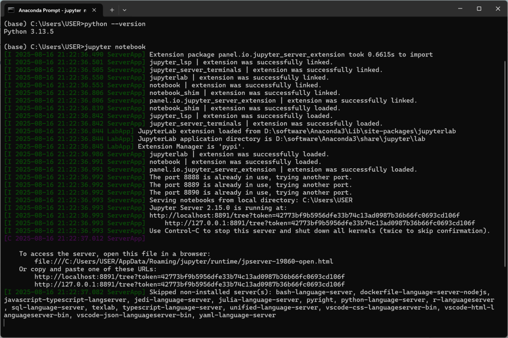Close the Anaconda Prompt tab
Image resolution: width=508 pixels, height=338 pixels.
click(x=94, y=10)
